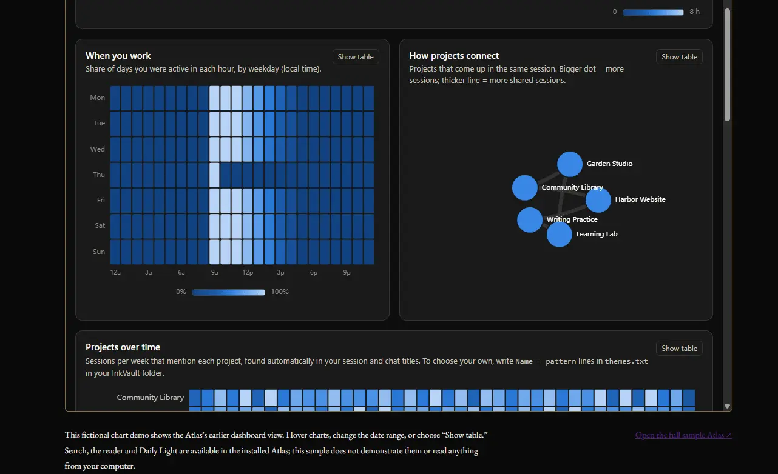Viewport: 778px width, 474px height.
Task: Click the Mon row label in heatmap
Action: point(98,98)
